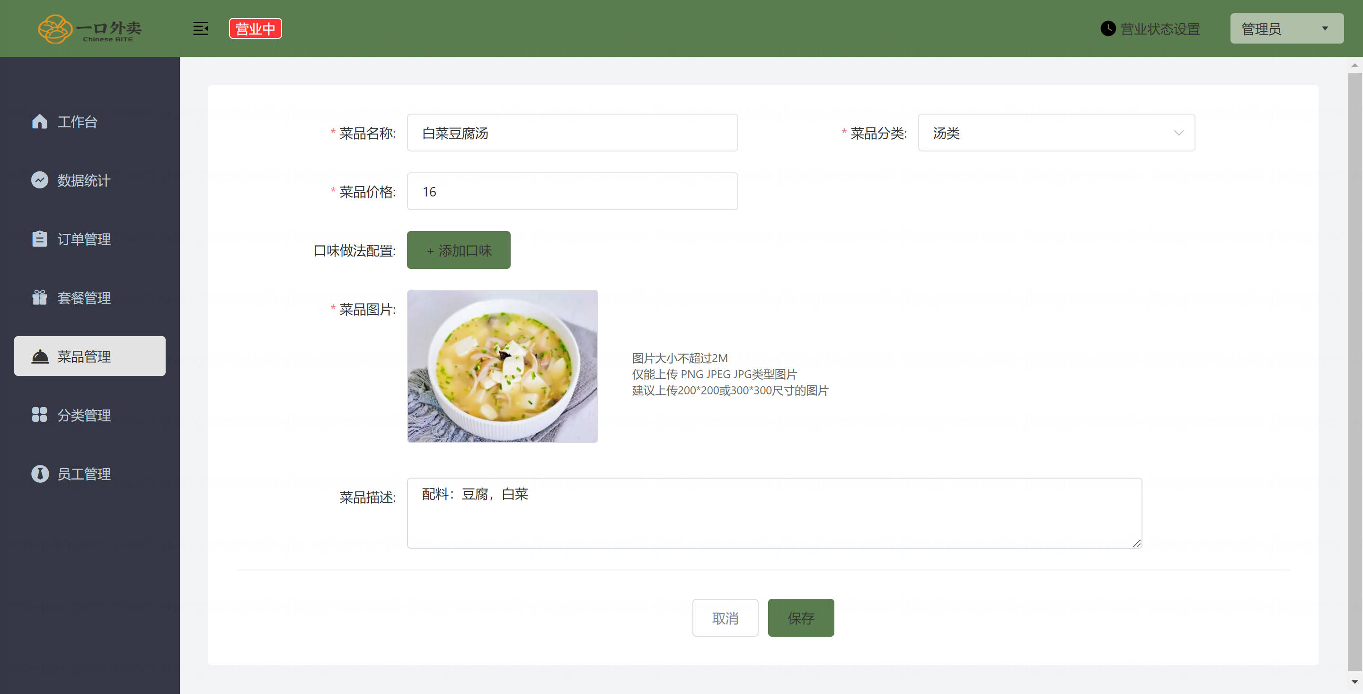This screenshot has width=1363, height=694.
Task: Expand the 管理员 dropdown
Action: pos(1286,28)
